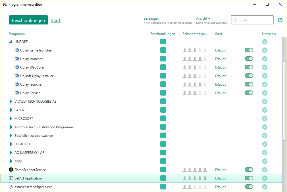
Task: Expand the VIVALDI TECHNOLOGIES AS group
Action: 11,101
